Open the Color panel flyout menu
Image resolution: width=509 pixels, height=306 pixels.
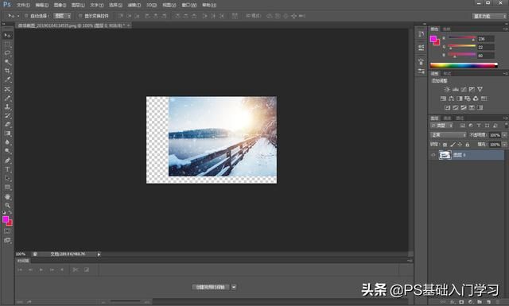[506, 29]
